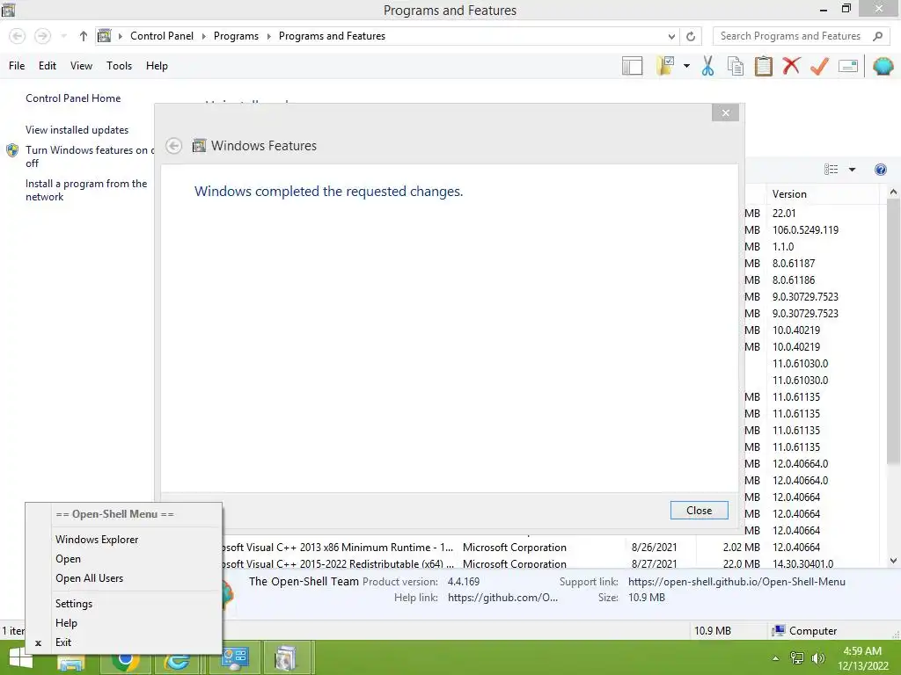The height and width of the screenshot is (675, 901).
Task: Click Turn Windows features on or off
Action: tap(89, 156)
